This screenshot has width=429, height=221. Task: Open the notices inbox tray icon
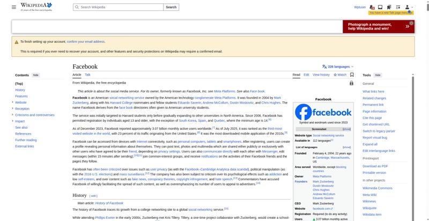click(x=380, y=7)
